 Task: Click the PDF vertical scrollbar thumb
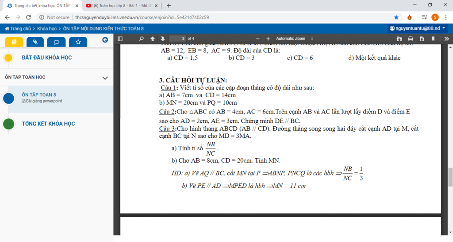point(450,177)
